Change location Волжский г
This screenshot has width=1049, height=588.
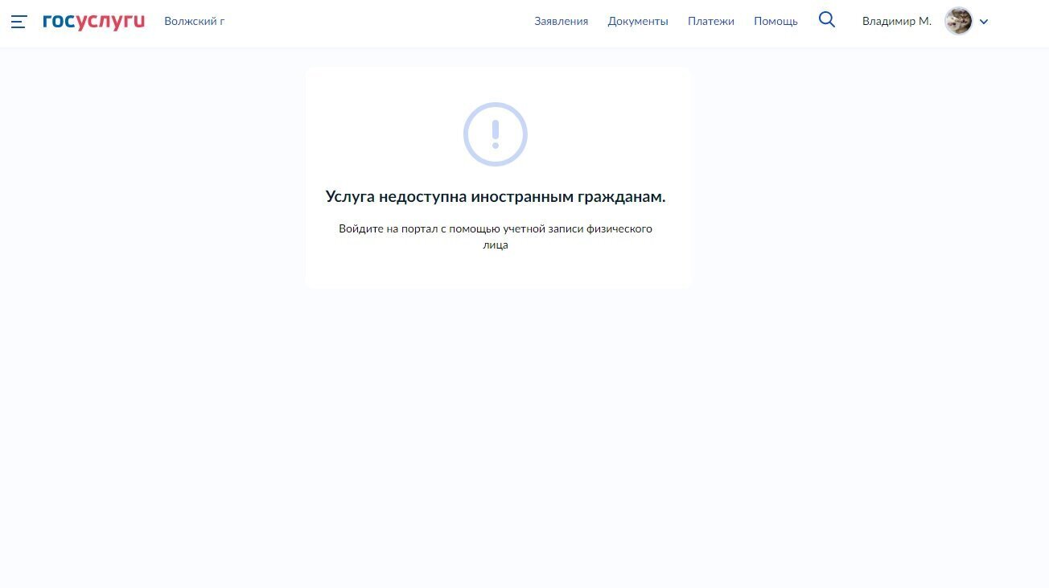point(194,21)
